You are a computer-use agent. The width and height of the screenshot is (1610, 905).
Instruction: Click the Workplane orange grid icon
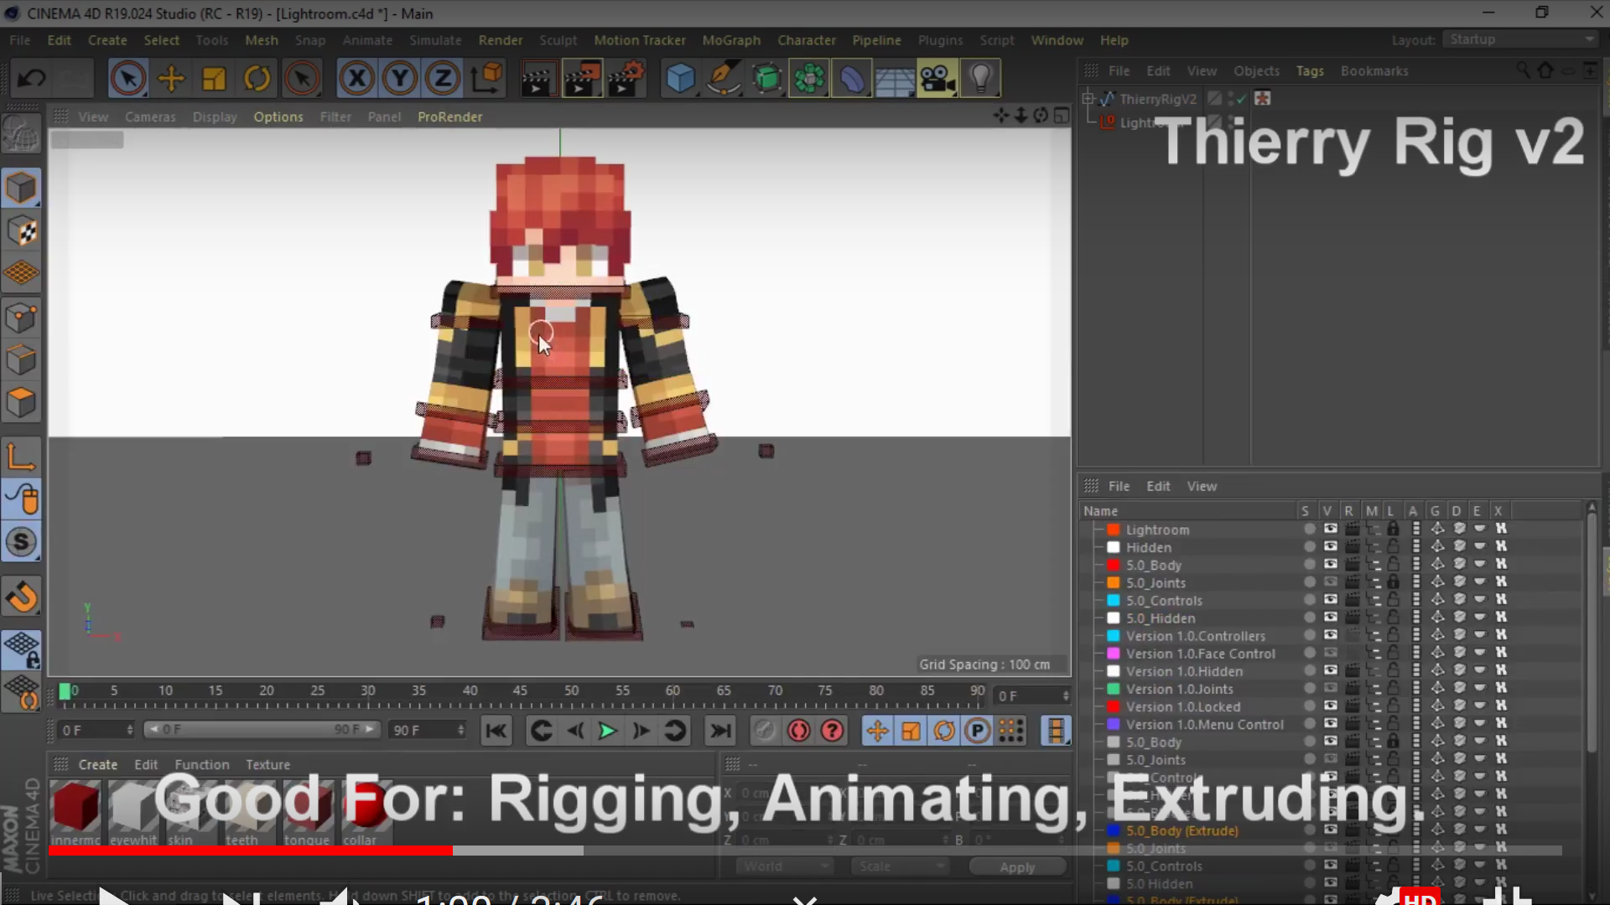[x=22, y=273]
